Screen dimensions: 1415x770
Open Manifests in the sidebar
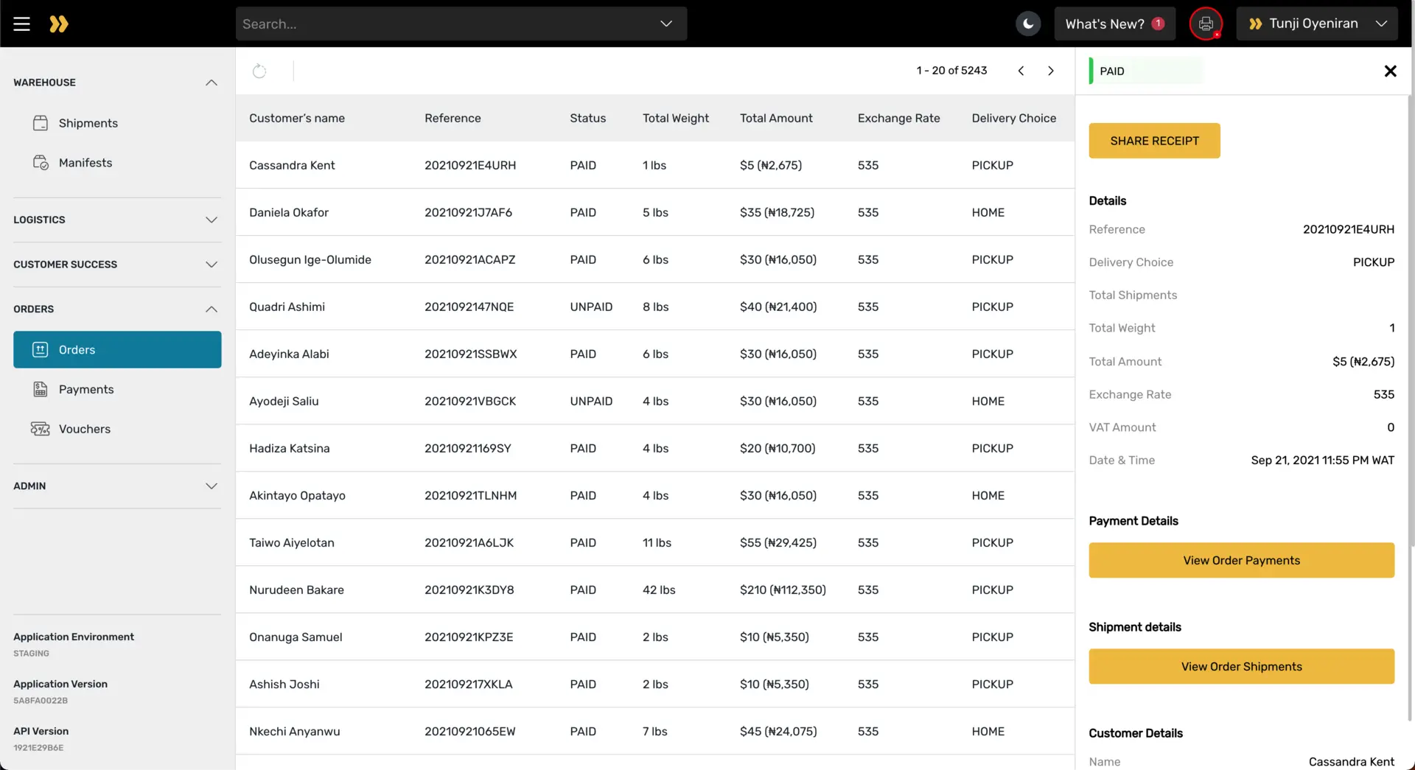[x=117, y=163]
